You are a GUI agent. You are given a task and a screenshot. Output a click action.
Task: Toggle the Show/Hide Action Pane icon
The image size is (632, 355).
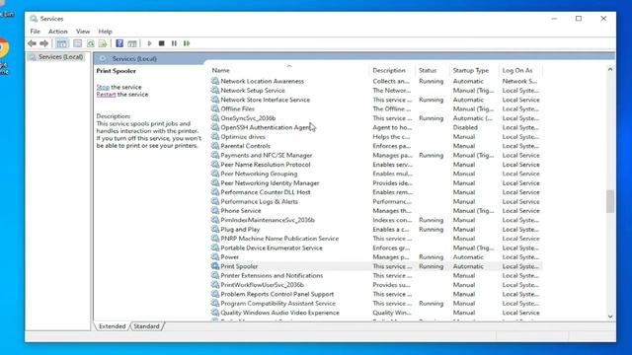tap(132, 43)
